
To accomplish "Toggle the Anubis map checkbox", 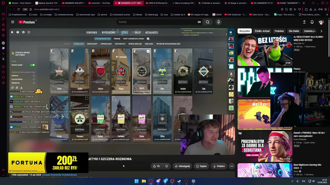I will [87, 51].
